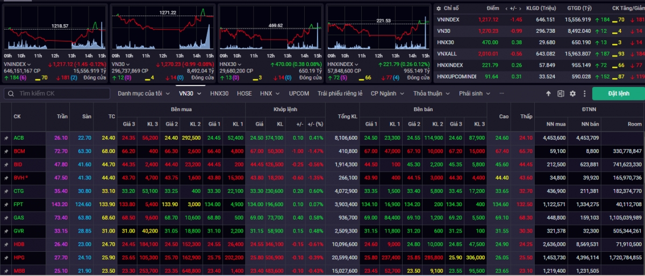Viewport: 645px width, 276px height.
Task: Click the Tìm kiếm CK search field
Action: (58, 93)
